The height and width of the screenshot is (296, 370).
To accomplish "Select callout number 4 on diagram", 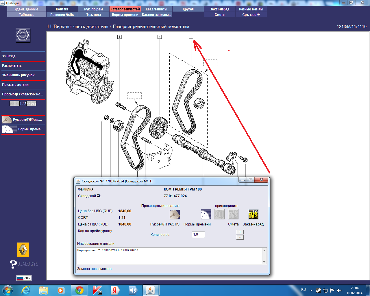I will pyautogui.click(x=159, y=37).
